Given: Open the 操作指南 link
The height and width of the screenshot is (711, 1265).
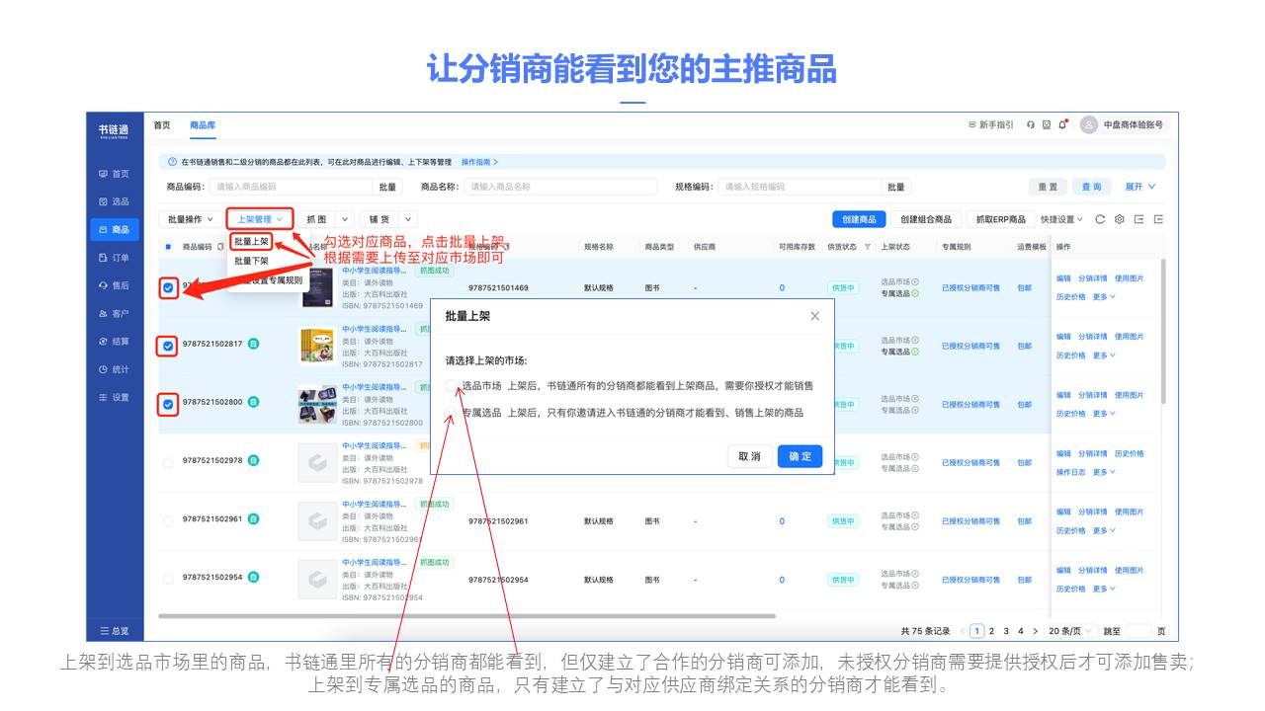Looking at the screenshot, I should click(x=479, y=162).
